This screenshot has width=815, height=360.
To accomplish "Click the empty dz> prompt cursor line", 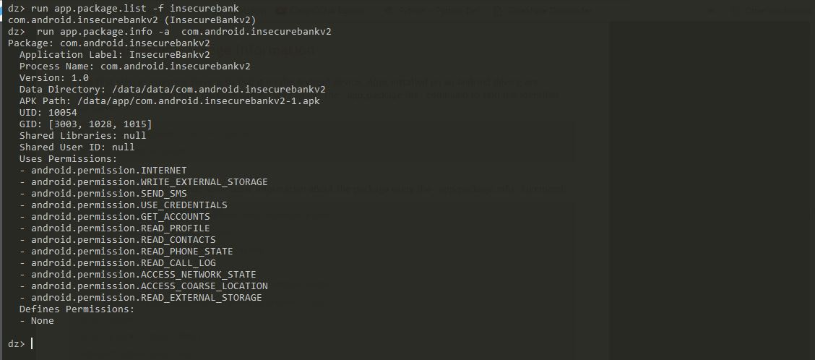I will [x=33, y=343].
